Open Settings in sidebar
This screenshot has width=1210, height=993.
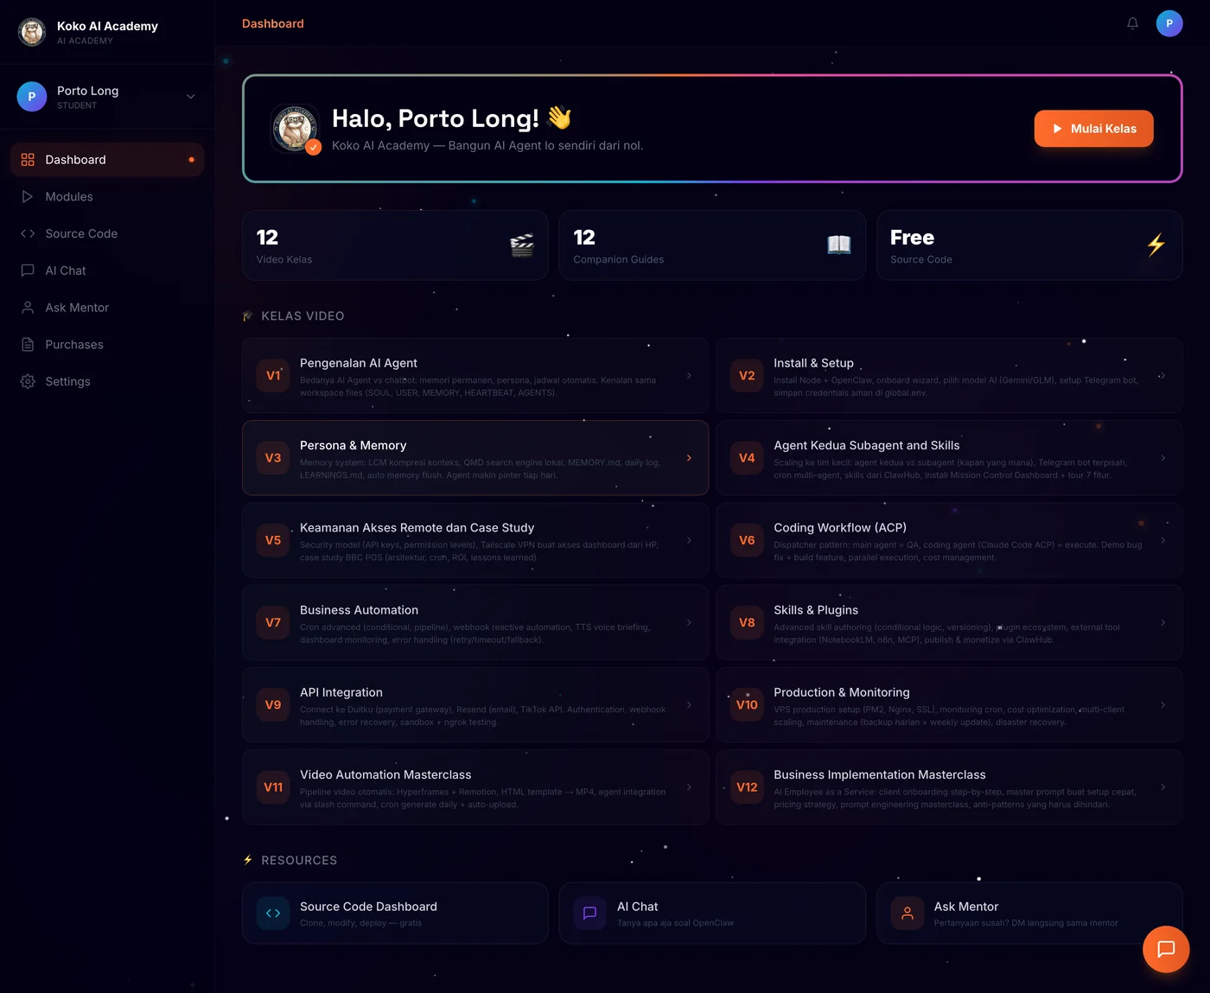click(107, 382)
